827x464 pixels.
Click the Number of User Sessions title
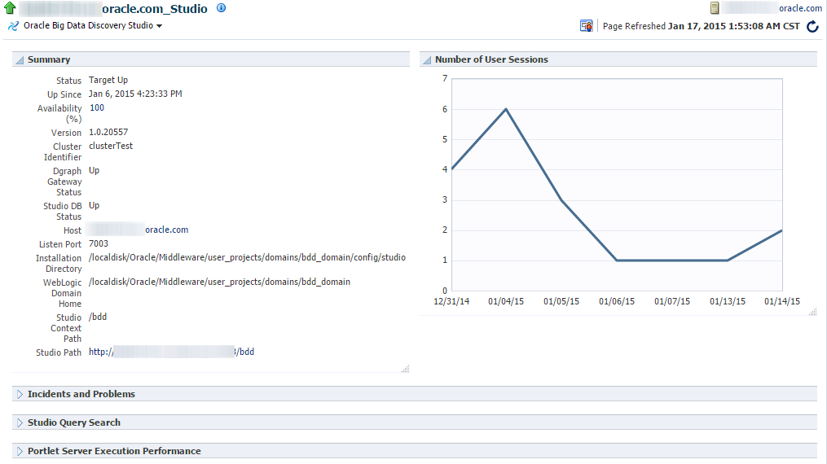pyautogui.click(x=491, y=59)
